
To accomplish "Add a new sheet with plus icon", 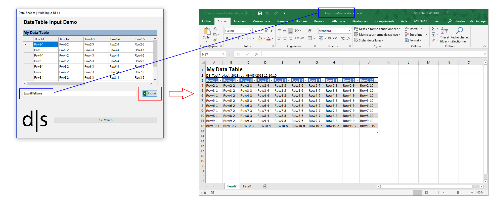I will pyautogui.click(x=265, y=186).
